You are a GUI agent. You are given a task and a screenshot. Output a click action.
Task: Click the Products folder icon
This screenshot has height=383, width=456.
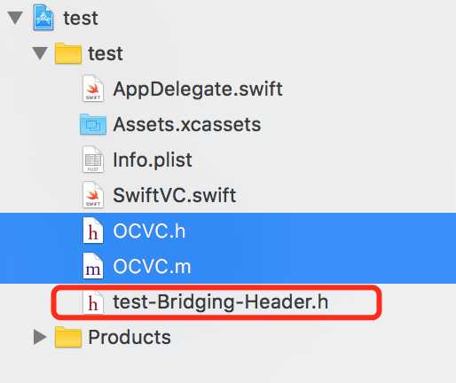click(x=68, y=337)
